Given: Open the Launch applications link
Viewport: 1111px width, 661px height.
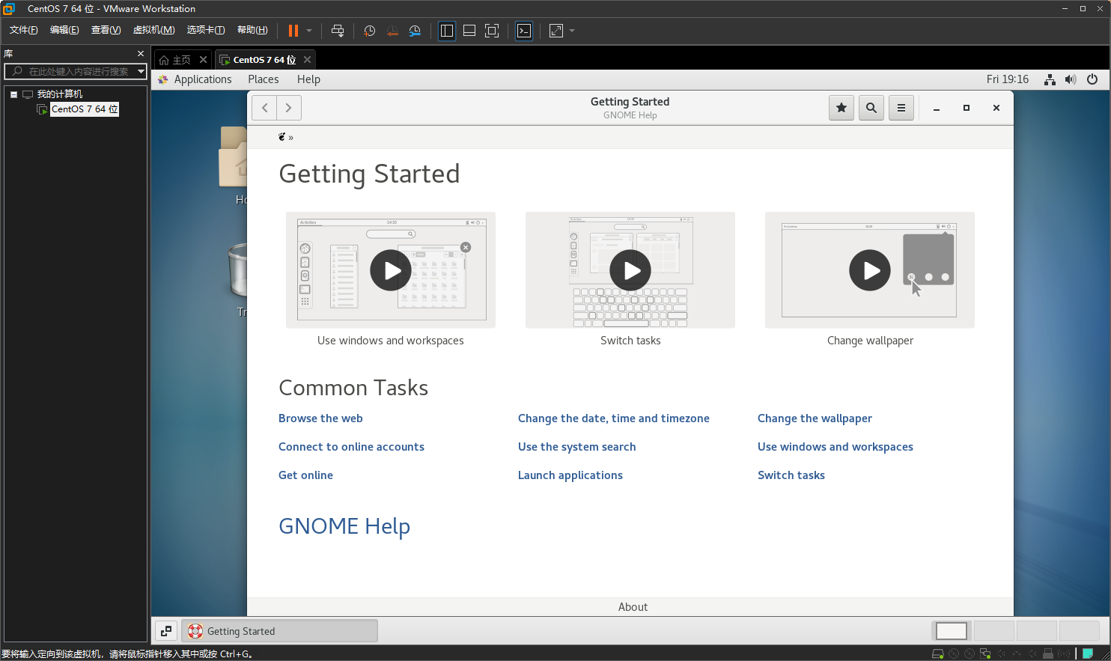Looking at the screenshot, I should [x=570, y=475].
